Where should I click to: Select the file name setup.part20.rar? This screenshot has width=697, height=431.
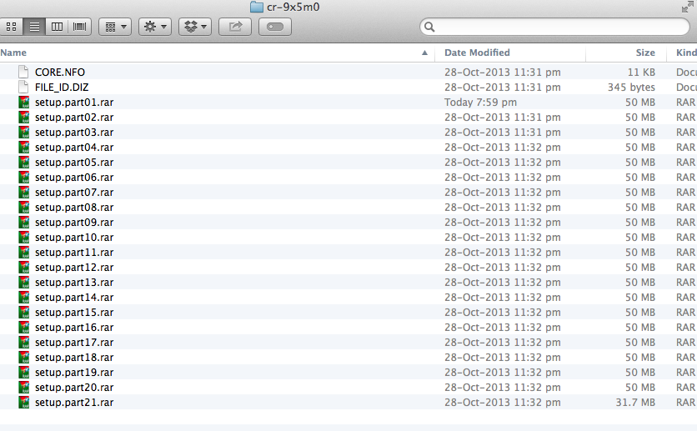click(x=74, y=388)
